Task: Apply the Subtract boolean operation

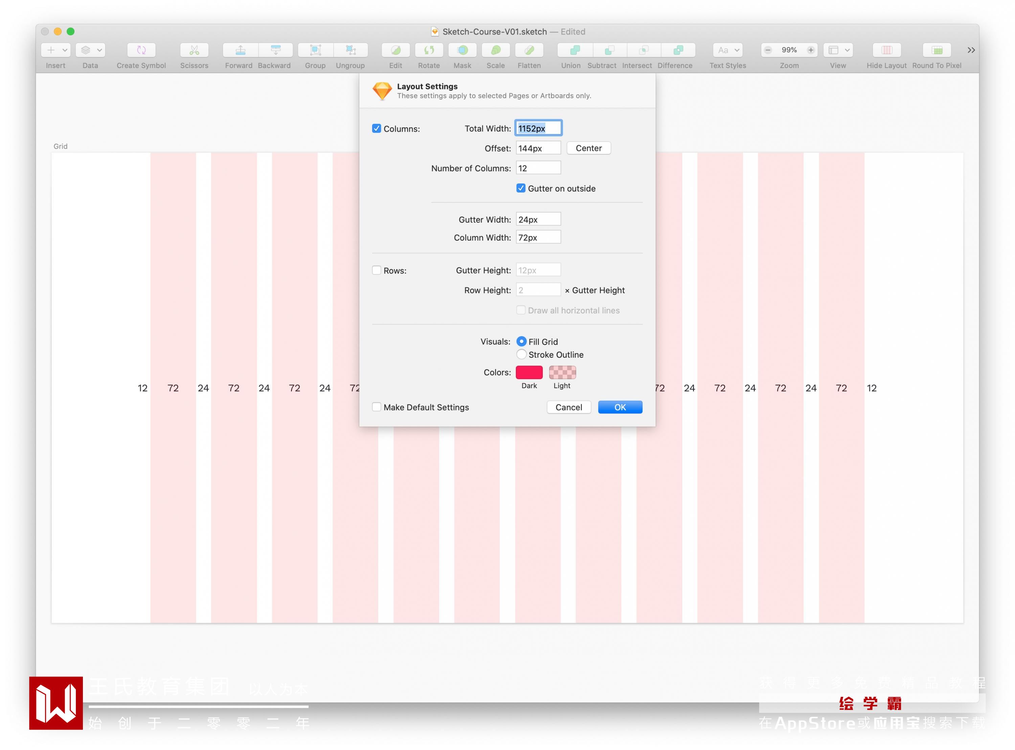Action: [609, 50]
